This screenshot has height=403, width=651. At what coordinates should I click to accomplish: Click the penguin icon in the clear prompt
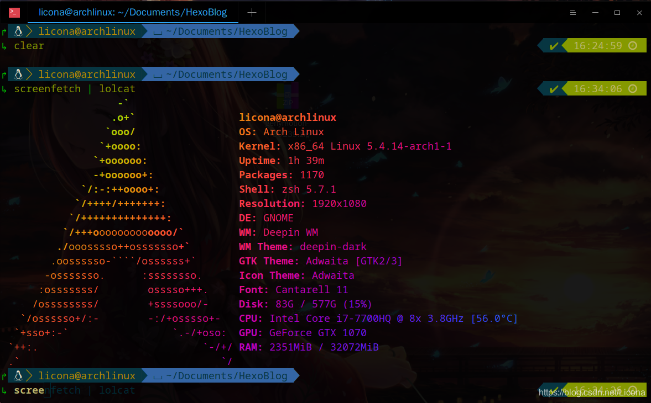click(x=18, y=31)
